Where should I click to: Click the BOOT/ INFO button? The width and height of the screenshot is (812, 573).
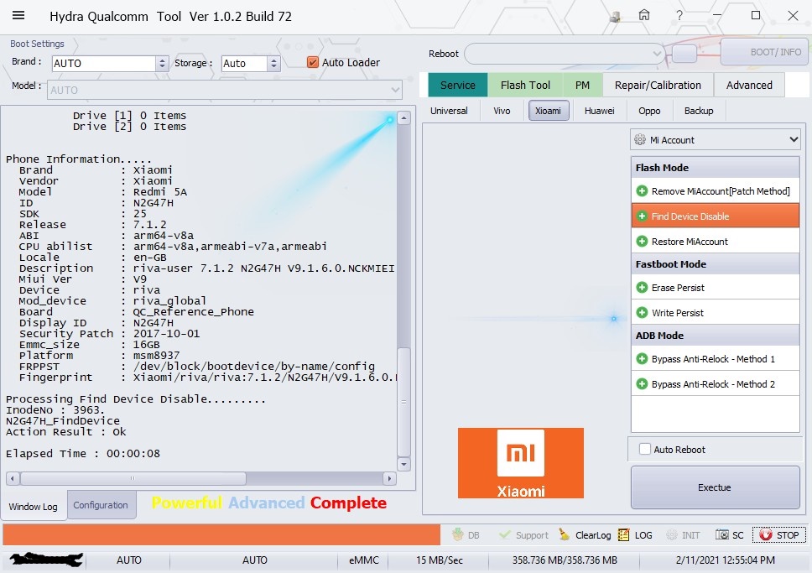tap(765, 52)
